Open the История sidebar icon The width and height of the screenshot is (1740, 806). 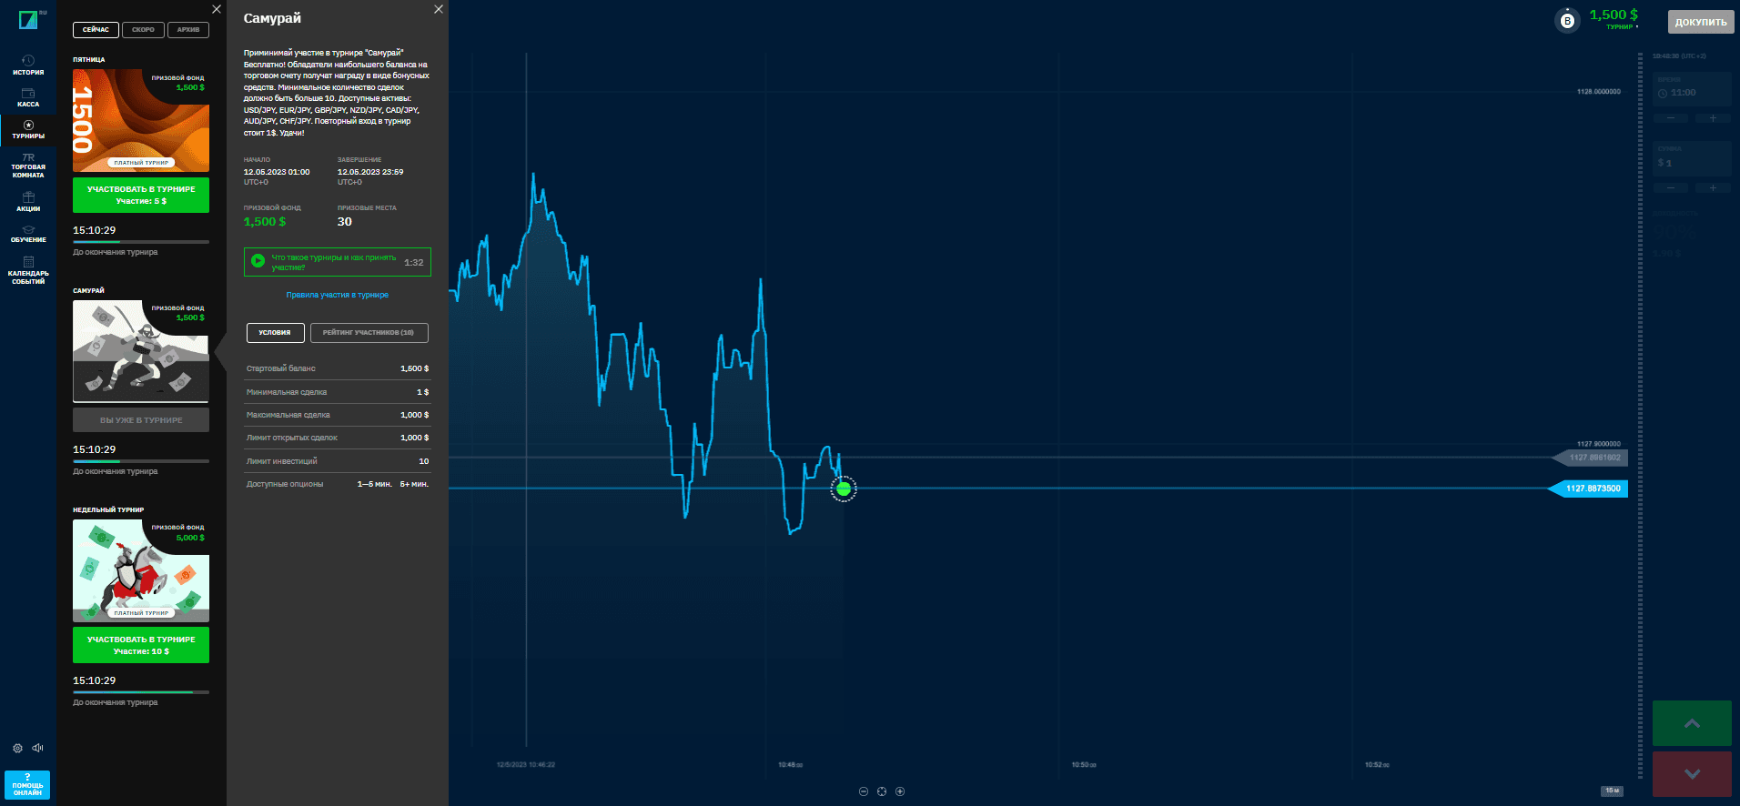28,65
